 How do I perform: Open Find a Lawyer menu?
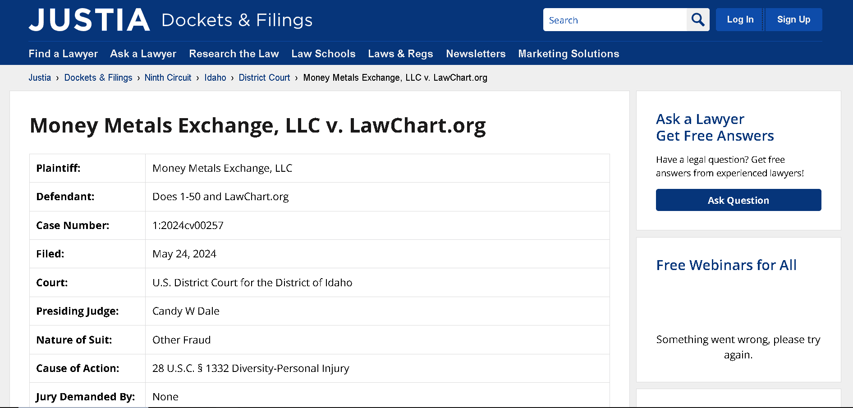point(63,54)
